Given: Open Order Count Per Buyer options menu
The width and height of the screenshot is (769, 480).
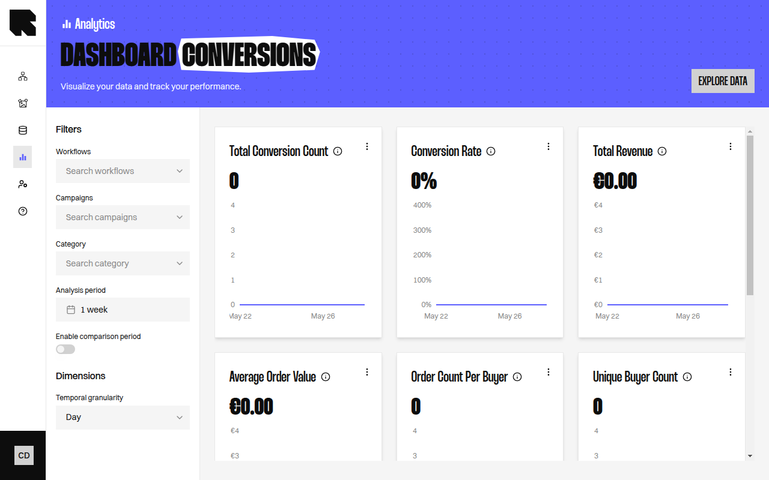Looking at the screenshot, I should point(549,372).
